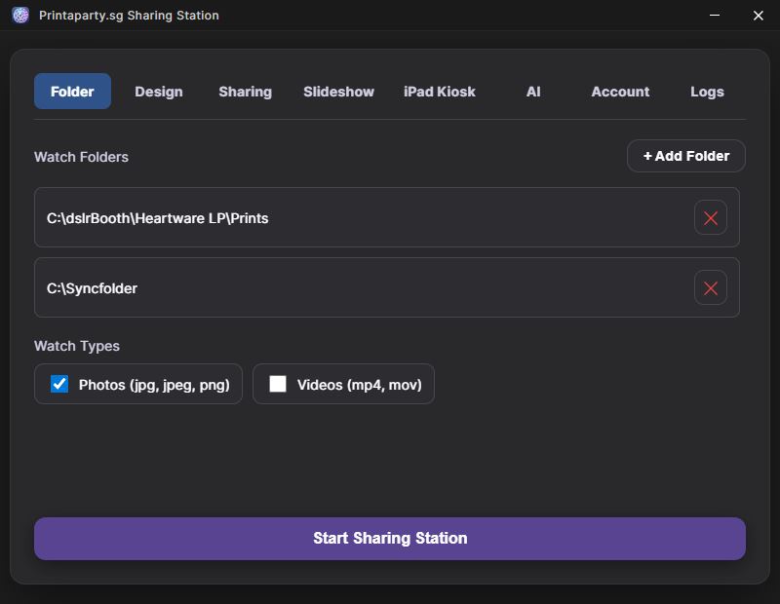The width and height of the screenshot is (780, 604).
Task: Select the Folder tab
Action: tap(72, 92)
